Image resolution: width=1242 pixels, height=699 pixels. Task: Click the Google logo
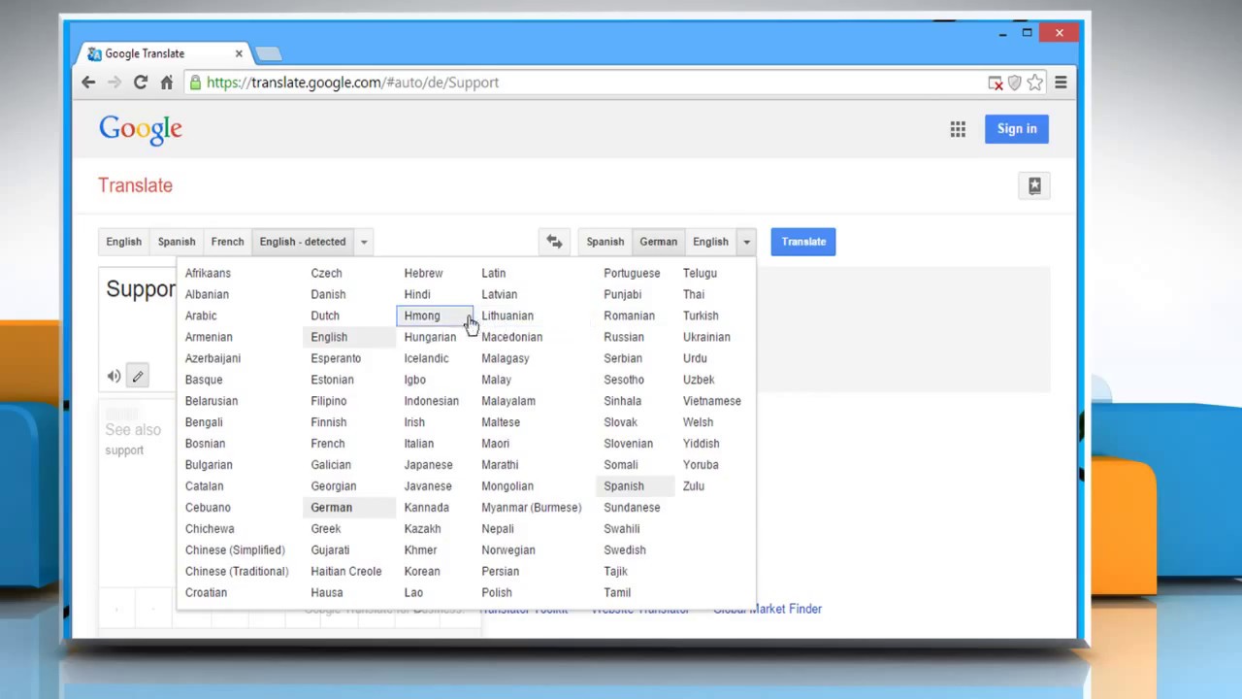[141, 130]
